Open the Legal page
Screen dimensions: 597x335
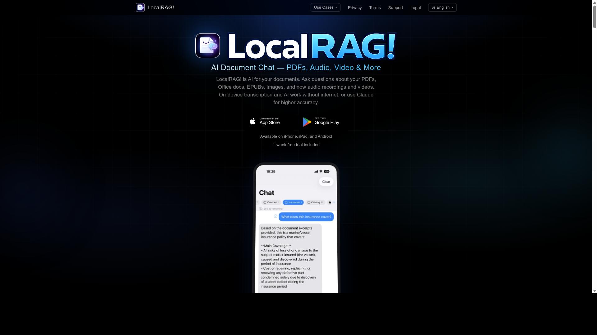[x=415, y=7]
